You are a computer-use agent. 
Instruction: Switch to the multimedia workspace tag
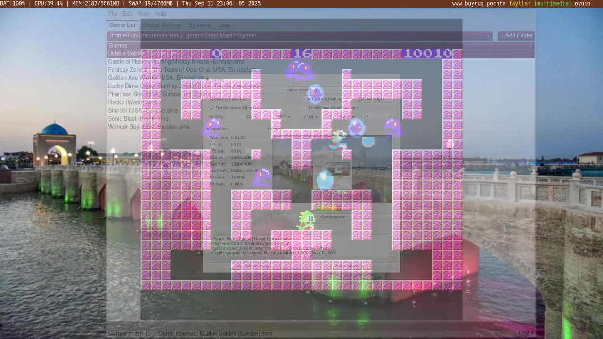coord(553,3)
